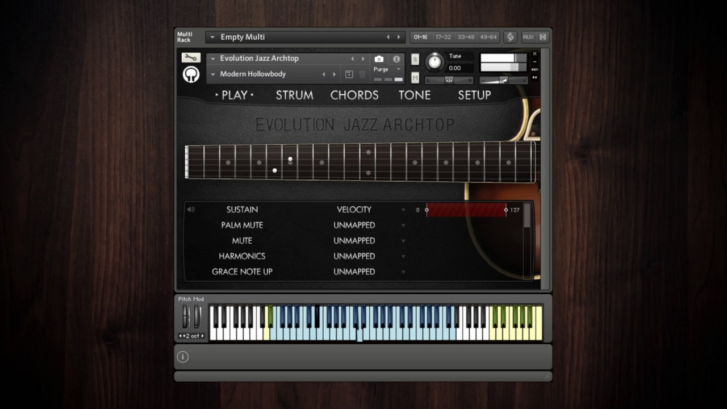Open the GRACE NOTE UP mapping dropdown
Screen dimensions: 727x409
tap(403, 272)
